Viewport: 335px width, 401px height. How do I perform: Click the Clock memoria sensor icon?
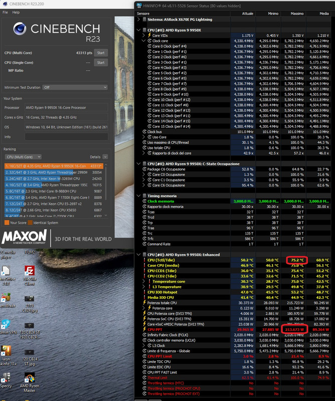point(144,202)
